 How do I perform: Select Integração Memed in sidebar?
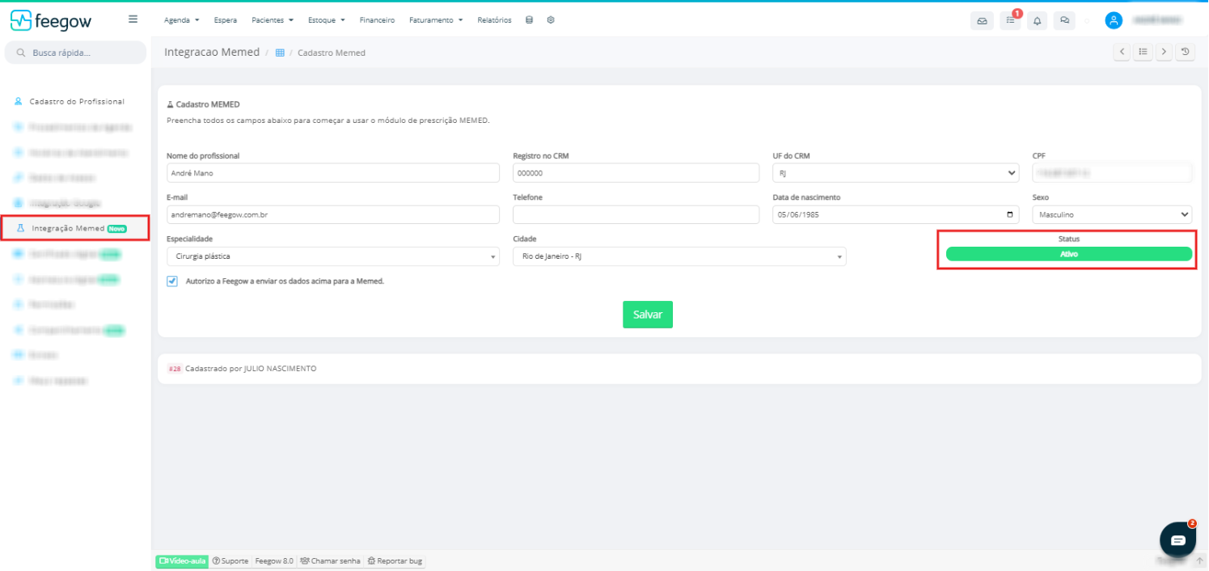[74, 228]
